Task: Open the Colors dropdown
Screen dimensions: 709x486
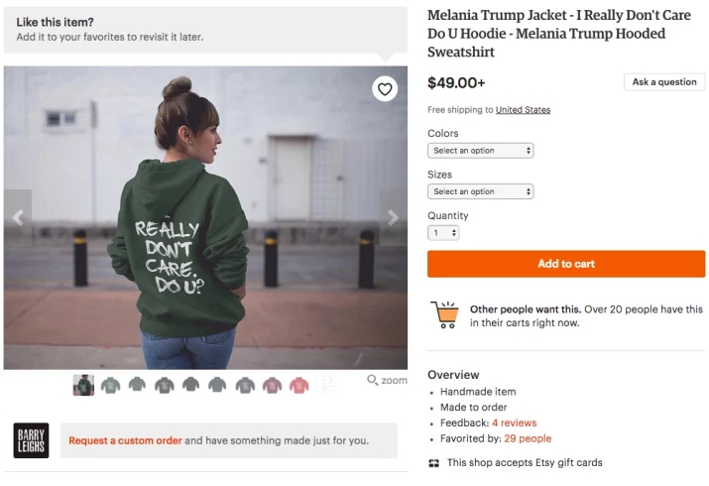Action: click(x=481, y=151)
